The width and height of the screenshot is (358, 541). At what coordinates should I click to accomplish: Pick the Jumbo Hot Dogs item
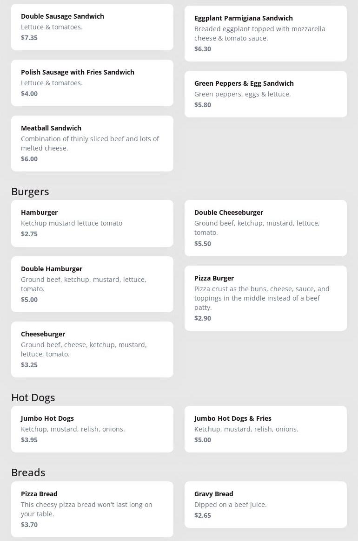[x=92, y=429]
